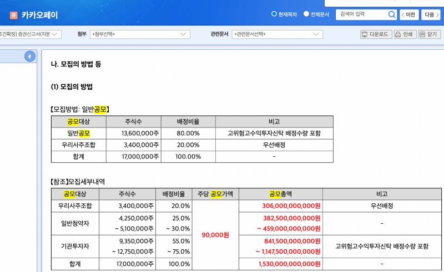This screenshot has height=272, width=444.
Task: Click cell 고위험고수익투자신탁 배정수량 포함 in first table
Action: pos(274,133)
